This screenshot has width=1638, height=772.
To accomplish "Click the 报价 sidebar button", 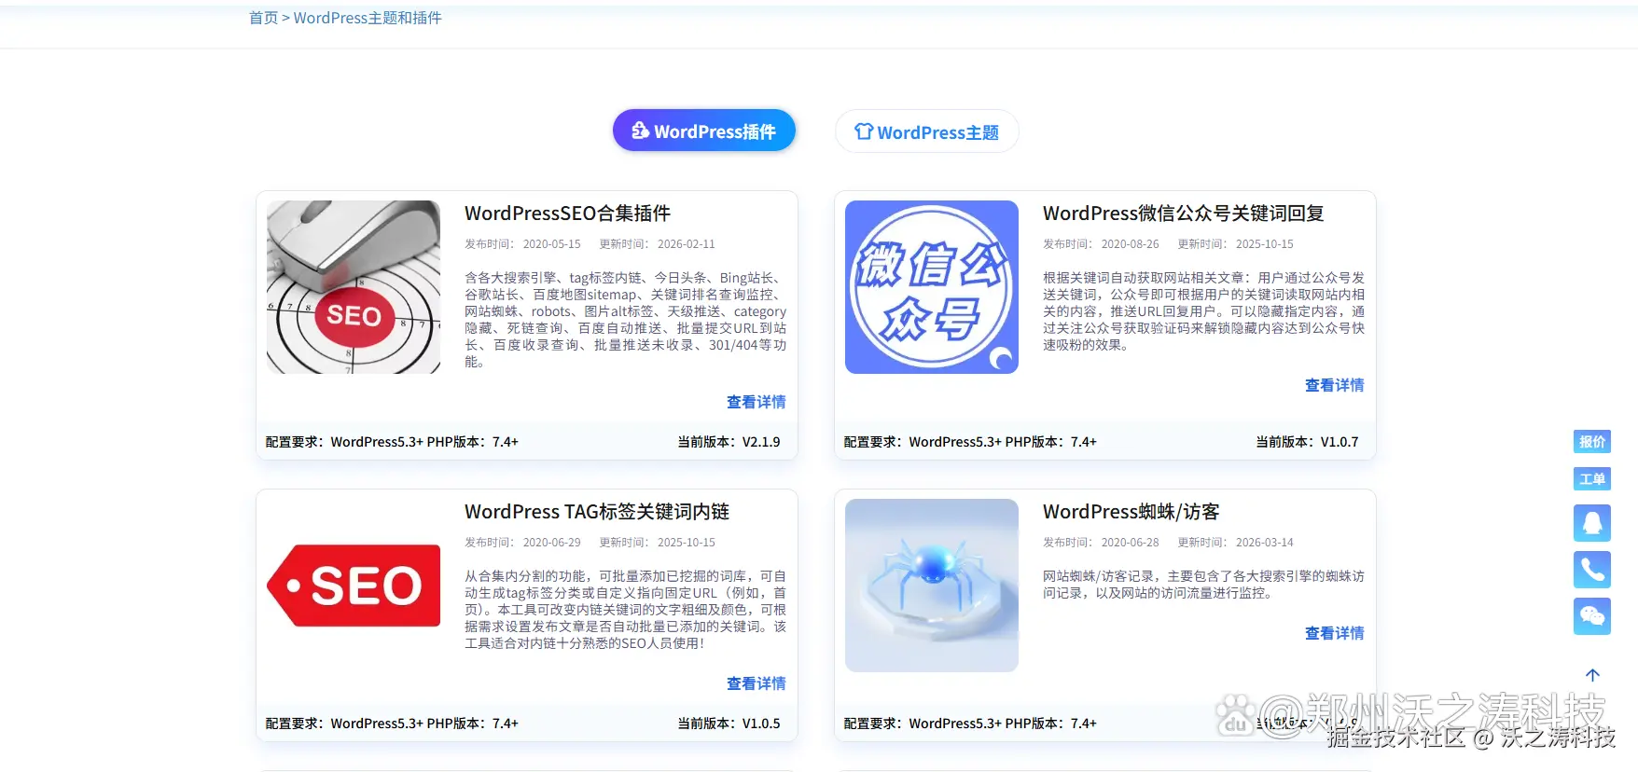I will click(1592, 442).
